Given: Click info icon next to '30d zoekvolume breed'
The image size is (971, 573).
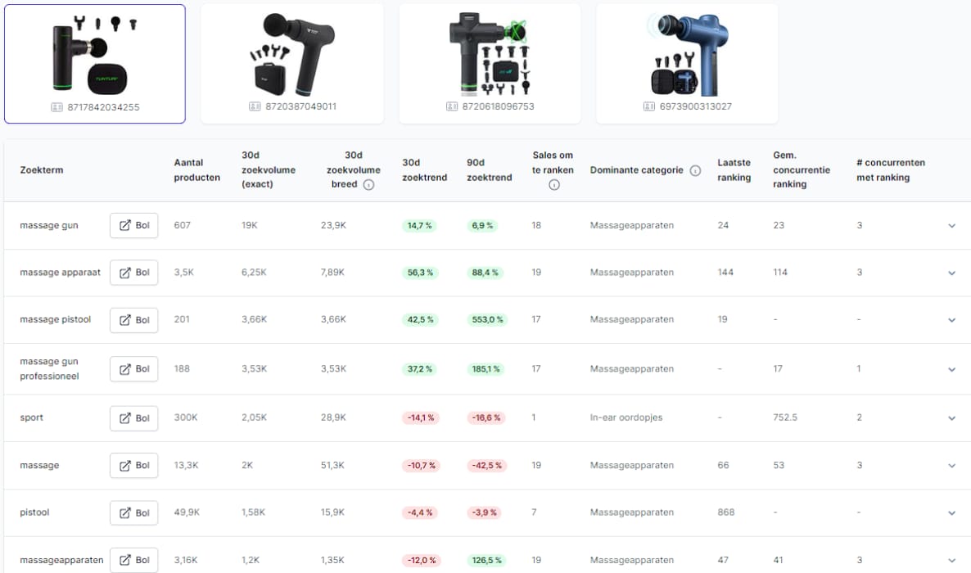Looking at the screenshot, I should coord(368,185).
